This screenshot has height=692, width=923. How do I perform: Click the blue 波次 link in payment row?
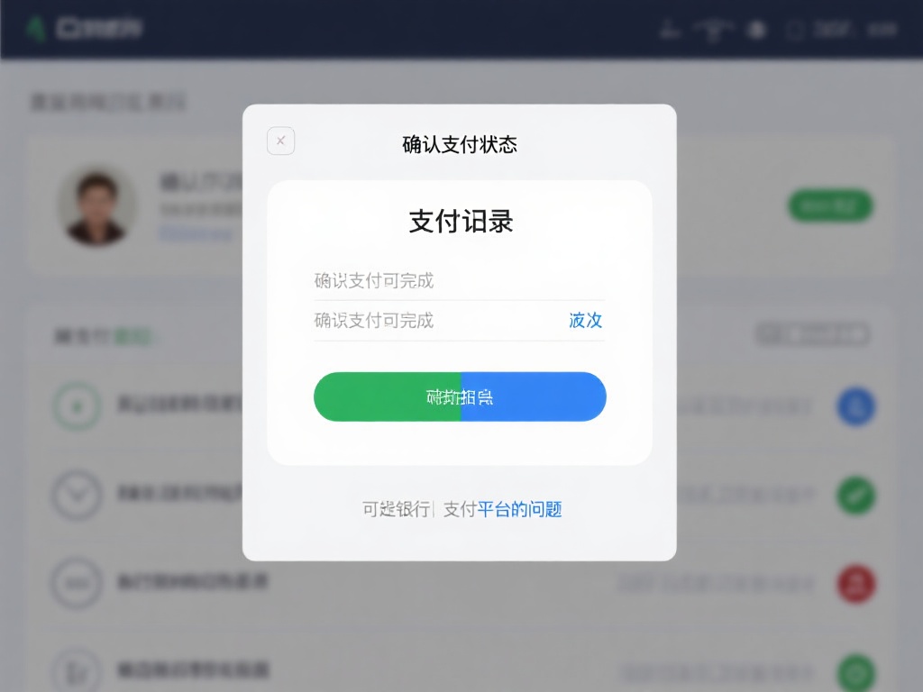pyautogui.click(x=585, y=320)
